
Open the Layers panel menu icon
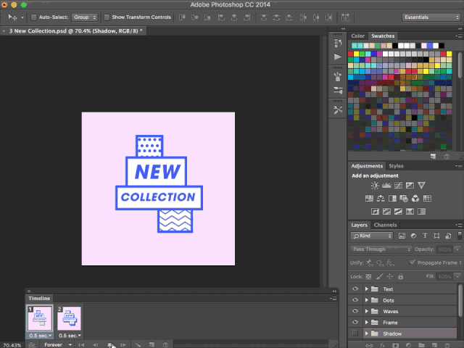pos(459,225)
